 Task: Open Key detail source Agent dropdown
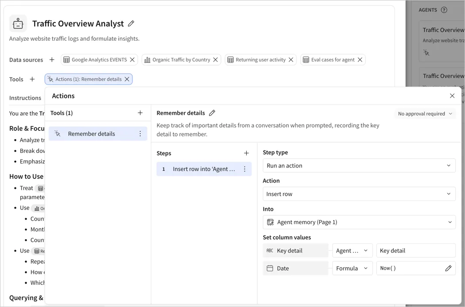(x=353, y=251)
